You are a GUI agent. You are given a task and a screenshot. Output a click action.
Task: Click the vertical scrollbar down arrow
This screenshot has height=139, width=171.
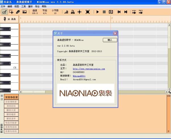(169, 89)
